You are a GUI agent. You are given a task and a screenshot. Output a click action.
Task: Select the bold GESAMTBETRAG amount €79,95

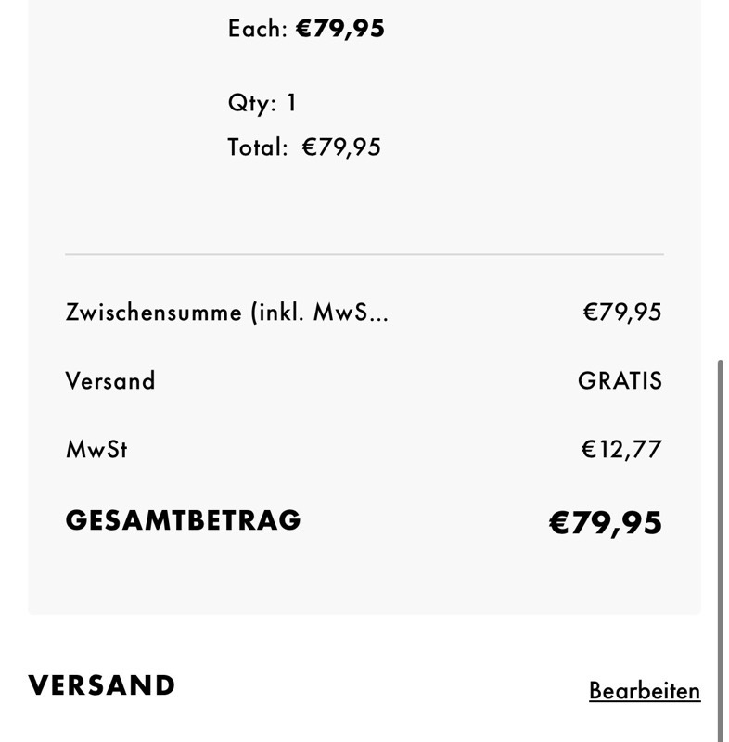click(x=606, y=523)
